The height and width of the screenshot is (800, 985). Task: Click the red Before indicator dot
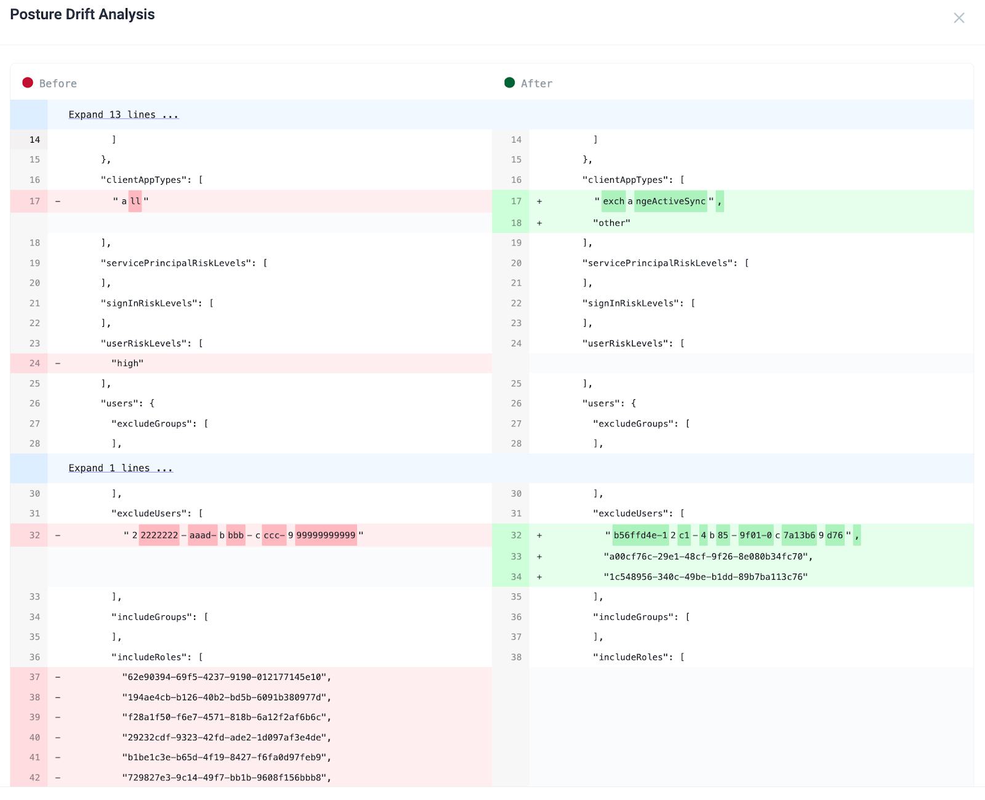[x=28, y=82]
